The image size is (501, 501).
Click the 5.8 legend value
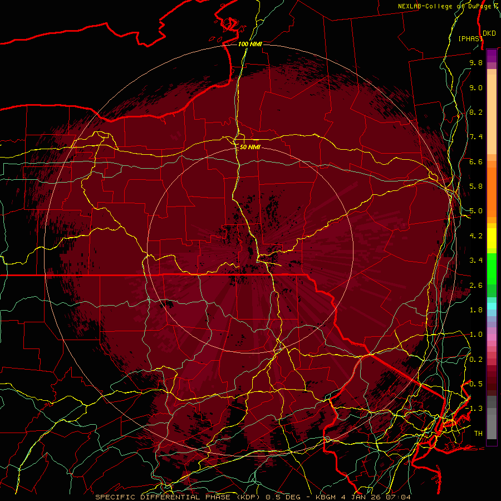(476, 186)
